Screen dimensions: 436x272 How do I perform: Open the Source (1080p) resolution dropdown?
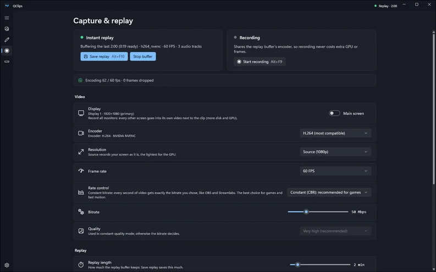pyautogui.click(x=335, y=152)
